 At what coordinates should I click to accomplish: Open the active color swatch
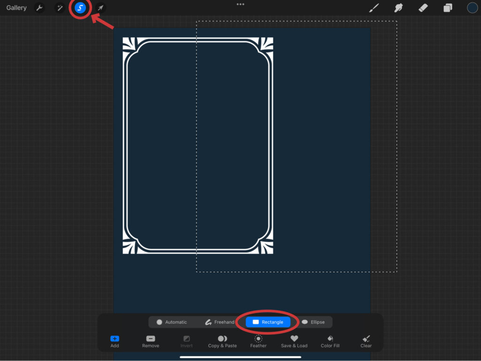coord(472,8)
